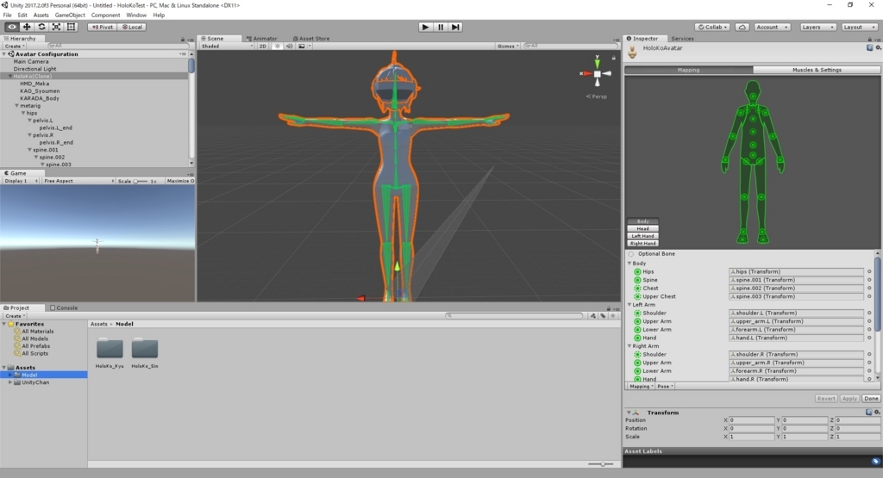Open HoloKoAvatar help icon in Inspector
The width and height of the screenshot is (883, 478).
(870, 48)
